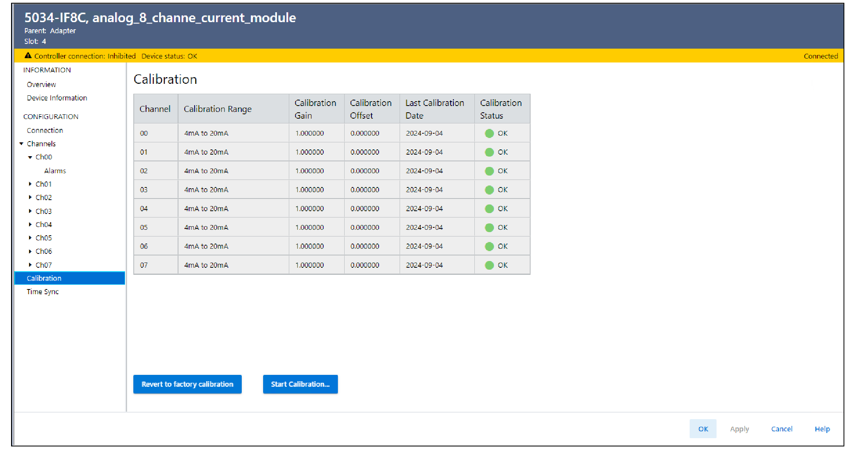The width and height of the screenshot is (857, 450).
Task: Expand the Ch02 tree arrow
Action: [30, 197]
